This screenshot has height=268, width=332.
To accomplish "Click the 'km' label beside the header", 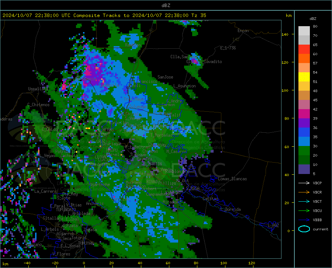I will click(288, 15).
